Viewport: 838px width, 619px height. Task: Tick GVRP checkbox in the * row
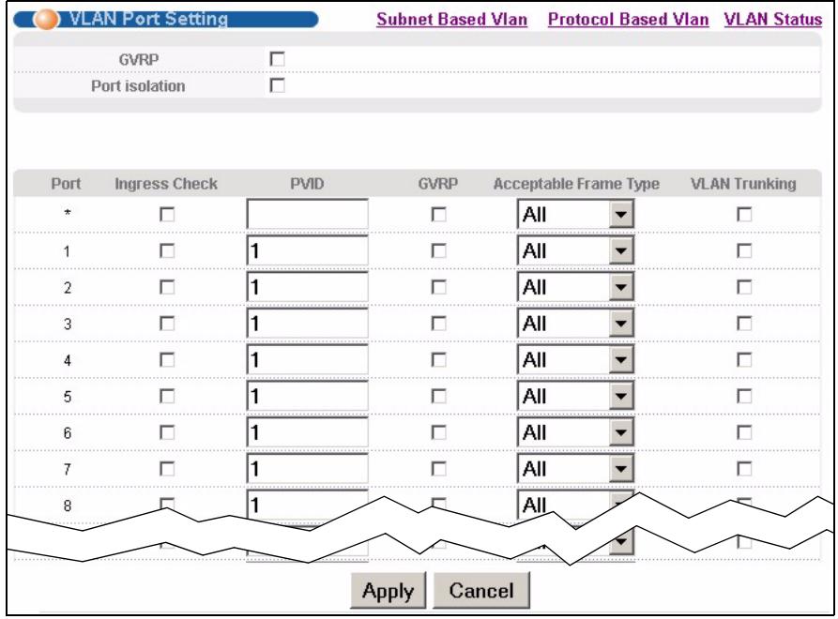point(439,214)
